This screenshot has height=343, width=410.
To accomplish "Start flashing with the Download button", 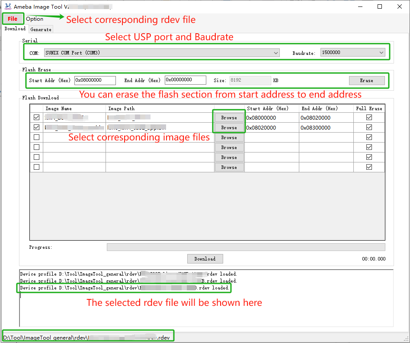I will (205, 259).
